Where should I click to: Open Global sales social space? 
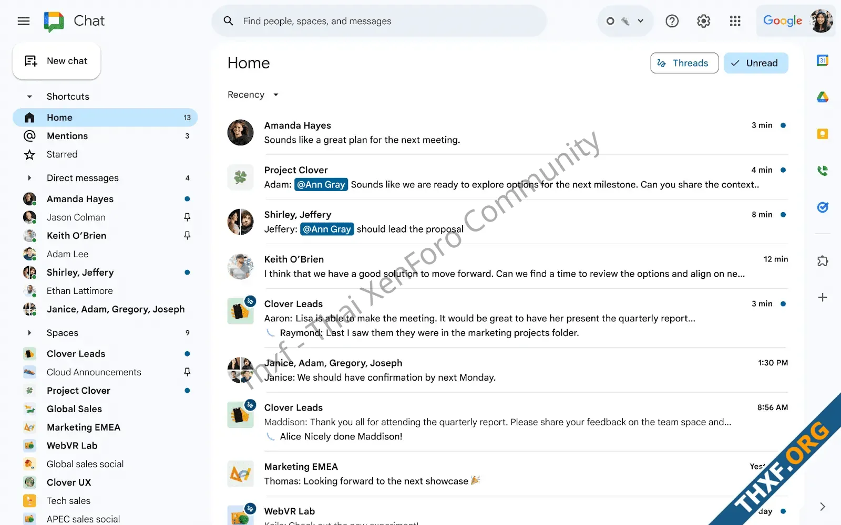[x=105, y=464]
